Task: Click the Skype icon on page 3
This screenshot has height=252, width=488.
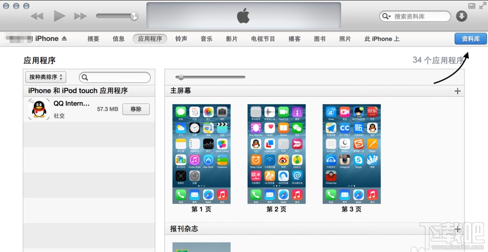Action: 358,160
